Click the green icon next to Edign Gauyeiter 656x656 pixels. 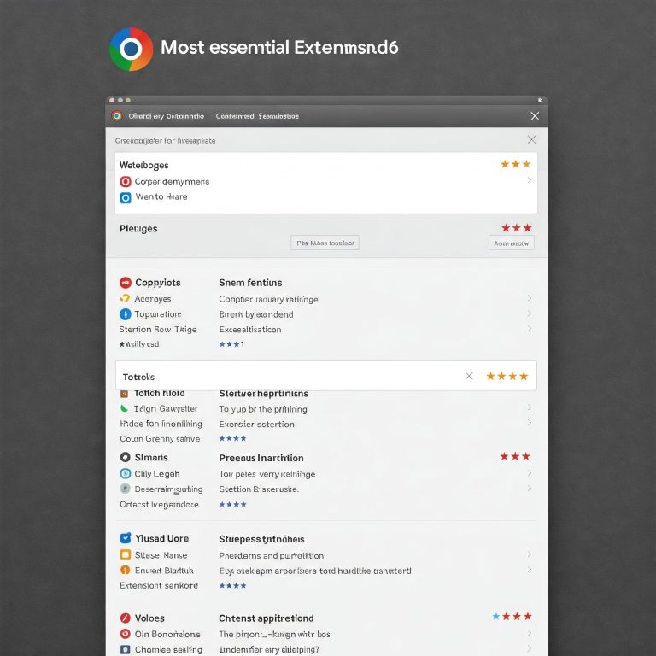point(124,408)
